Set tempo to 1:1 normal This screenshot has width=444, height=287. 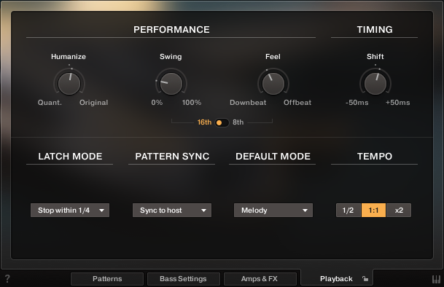[373, 211]
